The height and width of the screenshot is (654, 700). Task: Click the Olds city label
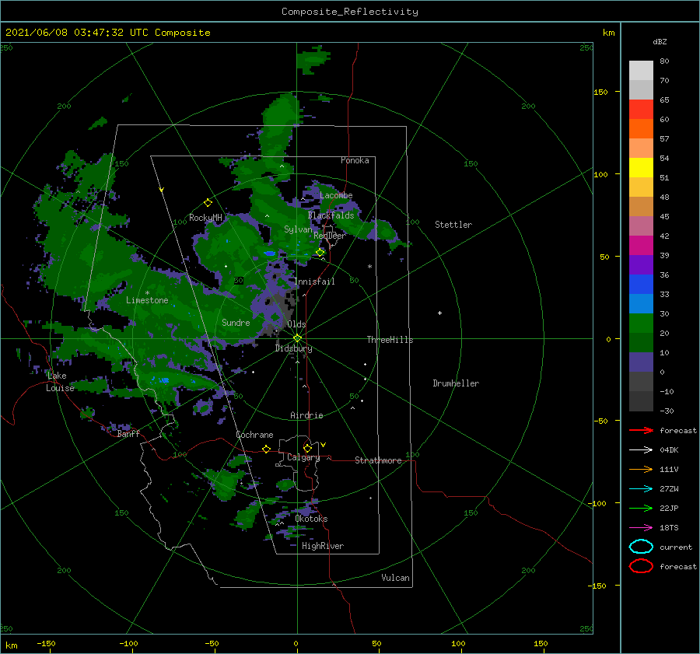296,324
